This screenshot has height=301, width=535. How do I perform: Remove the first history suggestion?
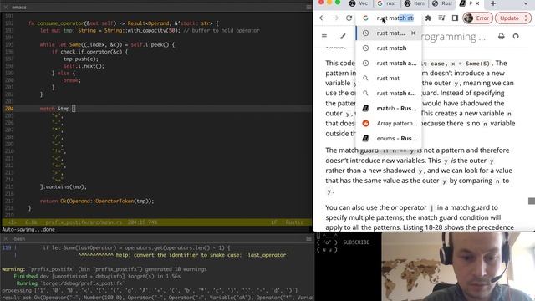[x=413, y=33]
